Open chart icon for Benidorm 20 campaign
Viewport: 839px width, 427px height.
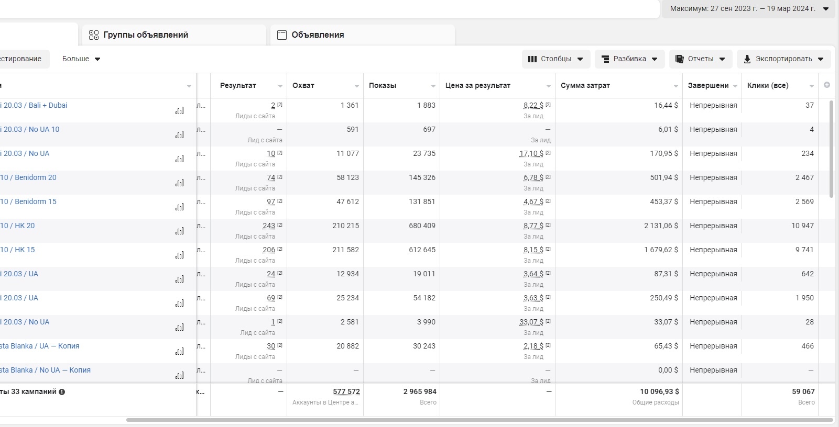[x=180, y=183]
